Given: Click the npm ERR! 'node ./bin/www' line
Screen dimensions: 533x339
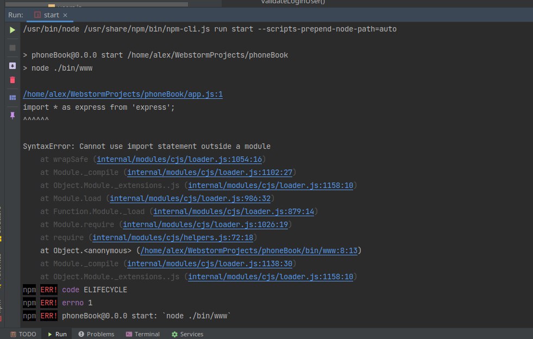Looking at the screenshot, I should [x=127, y=316].
